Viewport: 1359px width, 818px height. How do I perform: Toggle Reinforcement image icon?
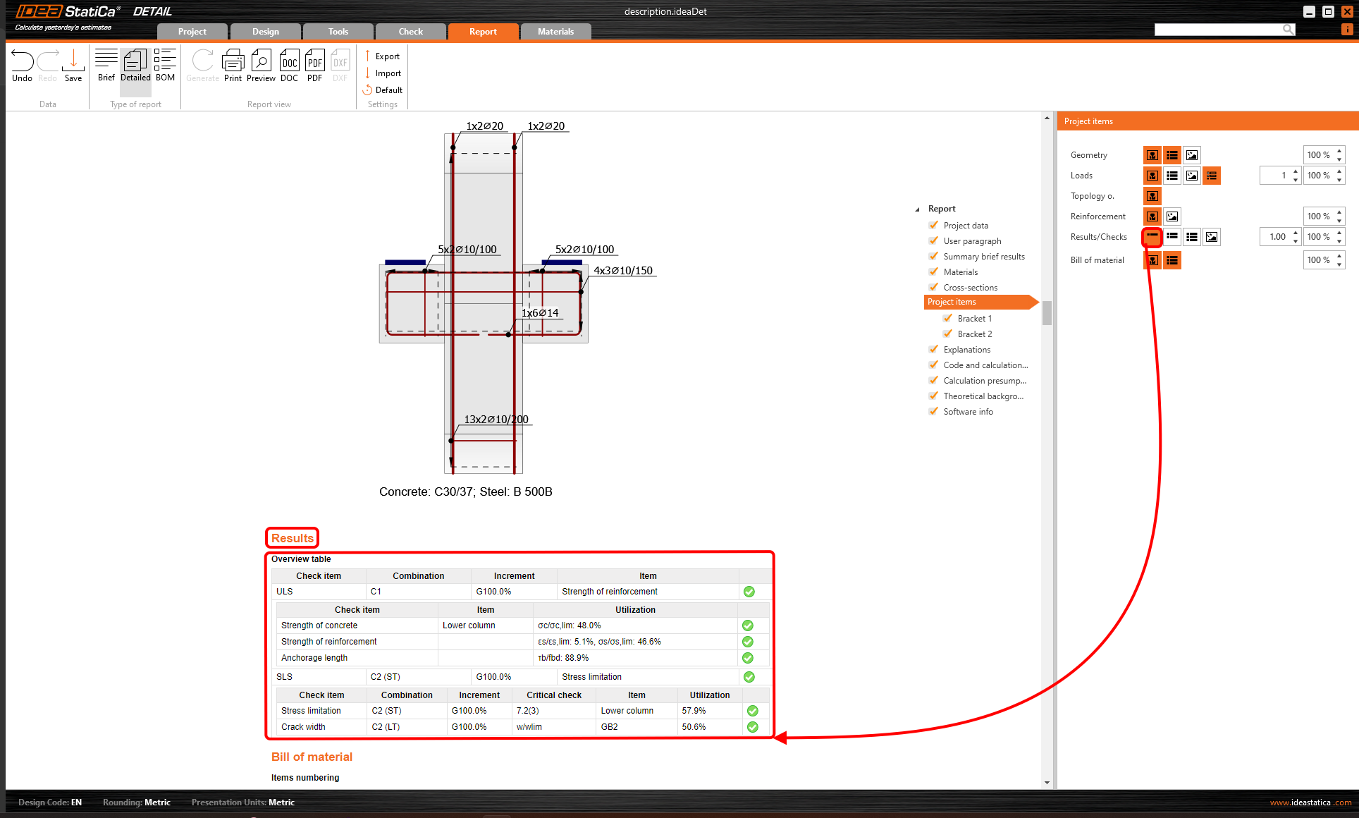point(1172,216)
